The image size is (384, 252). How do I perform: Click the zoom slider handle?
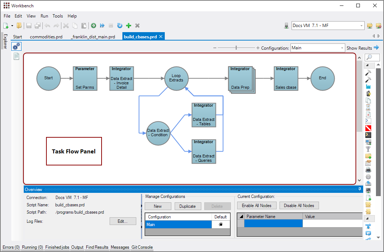236,48
